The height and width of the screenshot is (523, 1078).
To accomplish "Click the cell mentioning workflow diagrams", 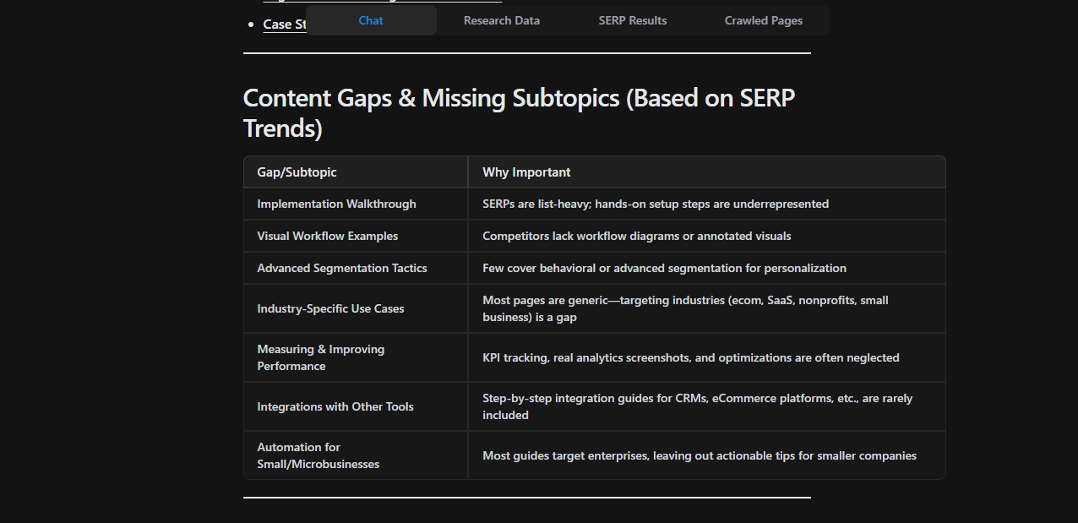I will pos(636,236).
